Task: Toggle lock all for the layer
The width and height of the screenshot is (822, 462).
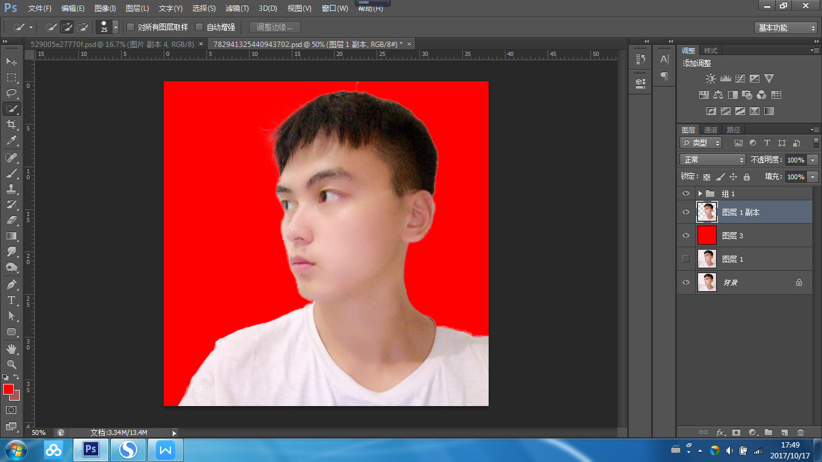Action: click(x=747, y=177)
